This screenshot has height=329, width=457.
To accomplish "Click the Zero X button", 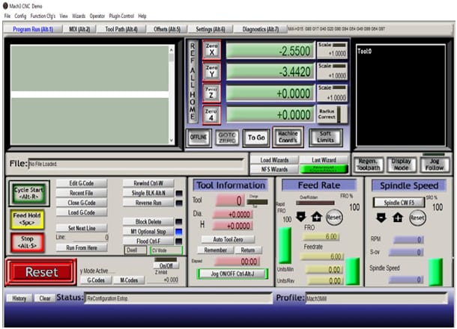I will [x=211, y=50].
